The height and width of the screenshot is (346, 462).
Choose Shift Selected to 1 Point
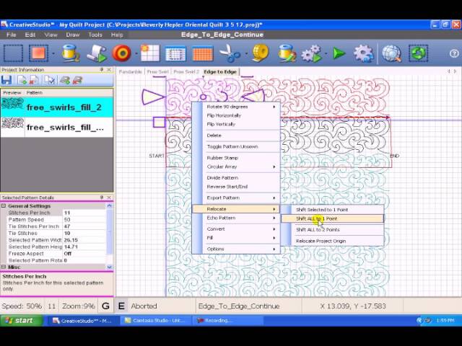[x=332, y=210]
